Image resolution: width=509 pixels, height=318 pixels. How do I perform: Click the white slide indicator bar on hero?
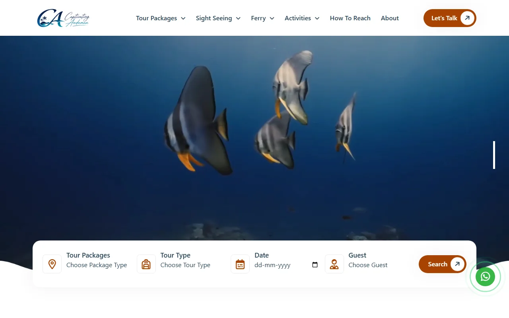coord(494,155)
